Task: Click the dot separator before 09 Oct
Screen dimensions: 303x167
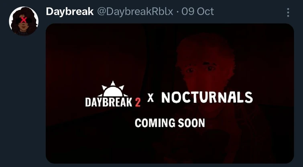Action: 177,12
